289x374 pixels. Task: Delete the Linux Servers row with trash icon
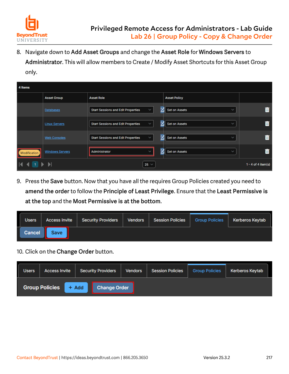[267, 124]
